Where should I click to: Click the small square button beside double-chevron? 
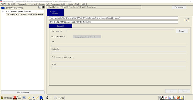click(40, 7)
